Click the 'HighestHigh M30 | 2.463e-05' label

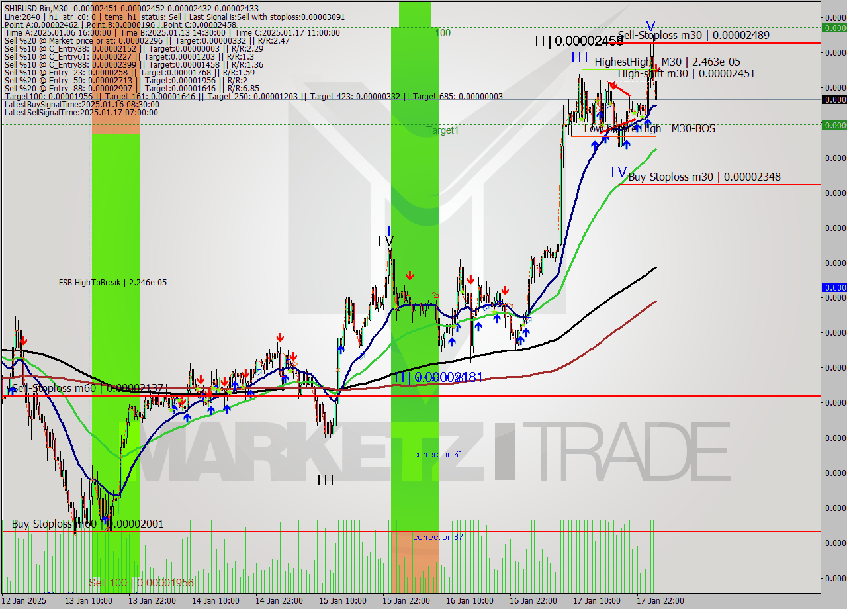point(667,62)
